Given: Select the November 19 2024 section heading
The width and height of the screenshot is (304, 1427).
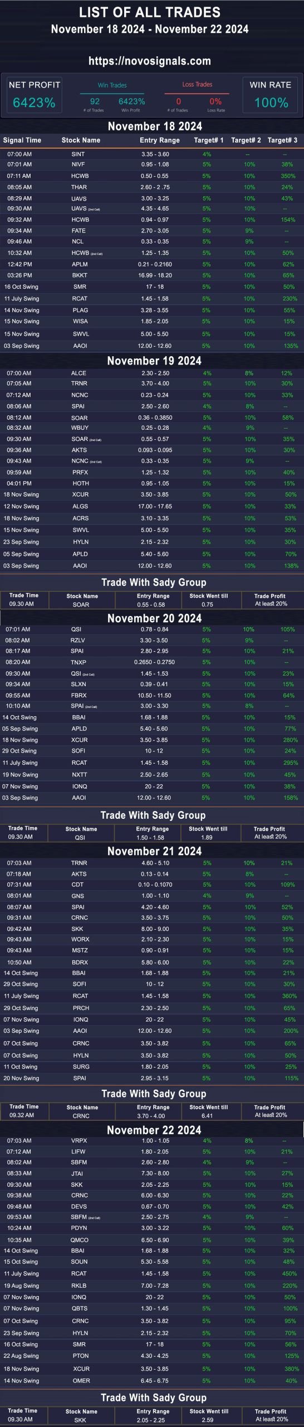Looking at the screenshot, I should click(x=154, y=361).
